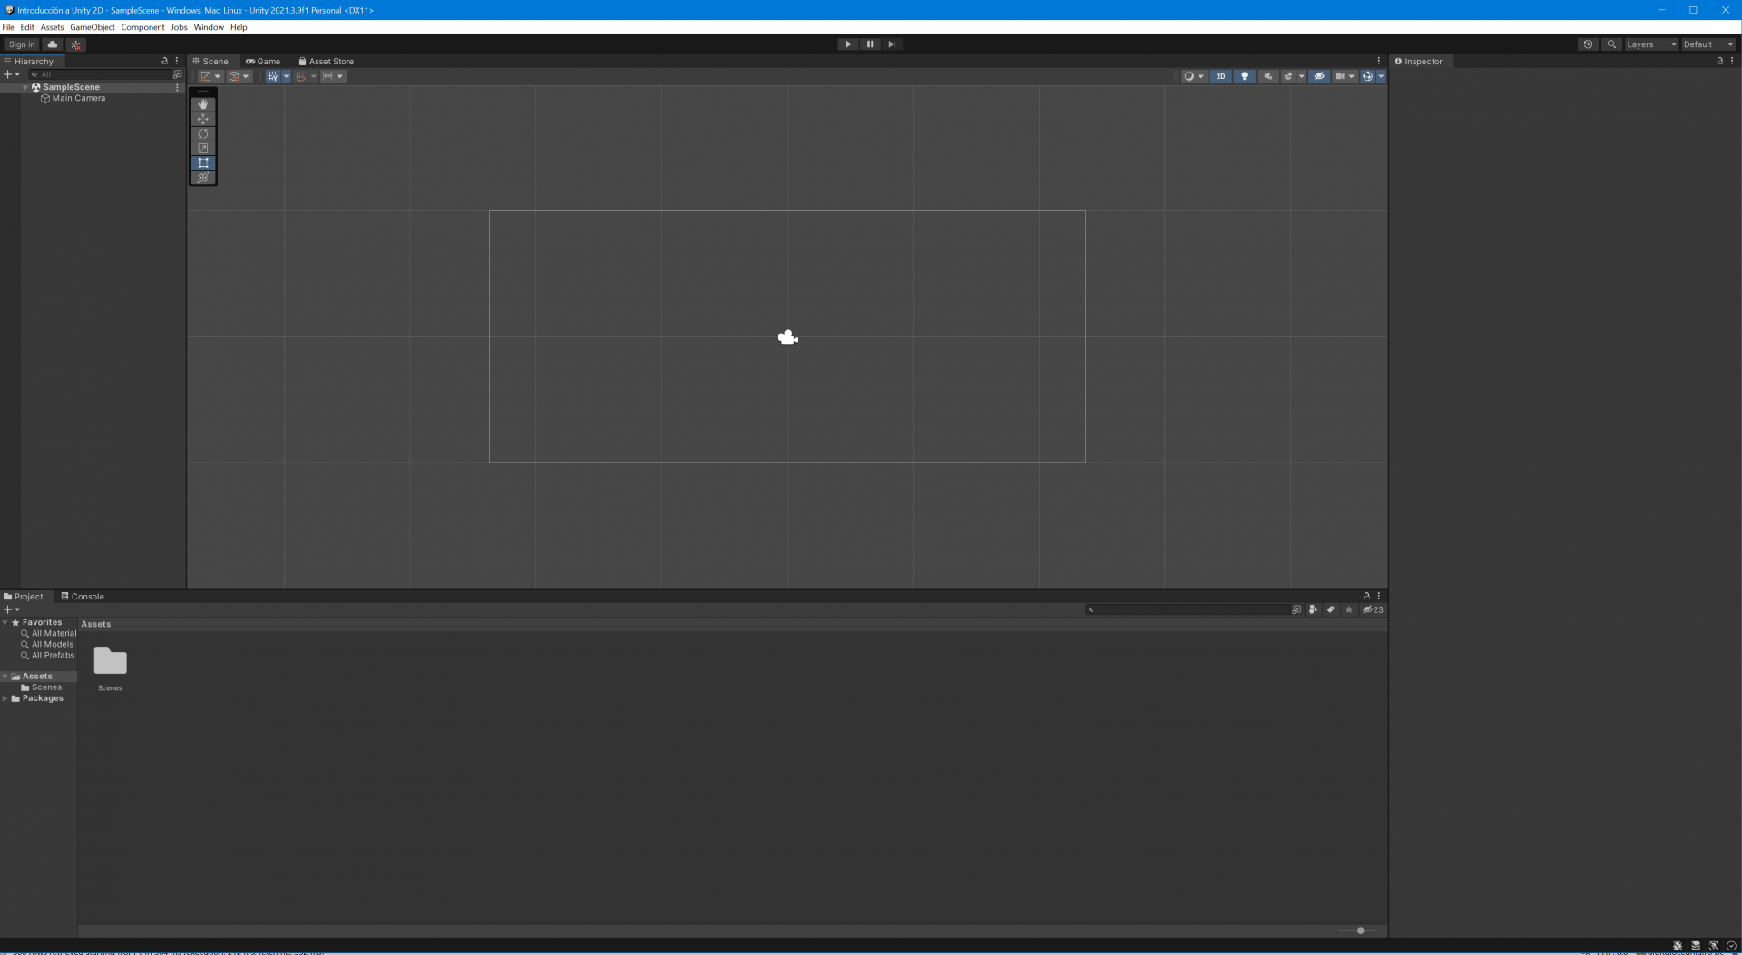The image size is (1742, 955).
Task: Switch to the Game tab
Action: (263, 62)
